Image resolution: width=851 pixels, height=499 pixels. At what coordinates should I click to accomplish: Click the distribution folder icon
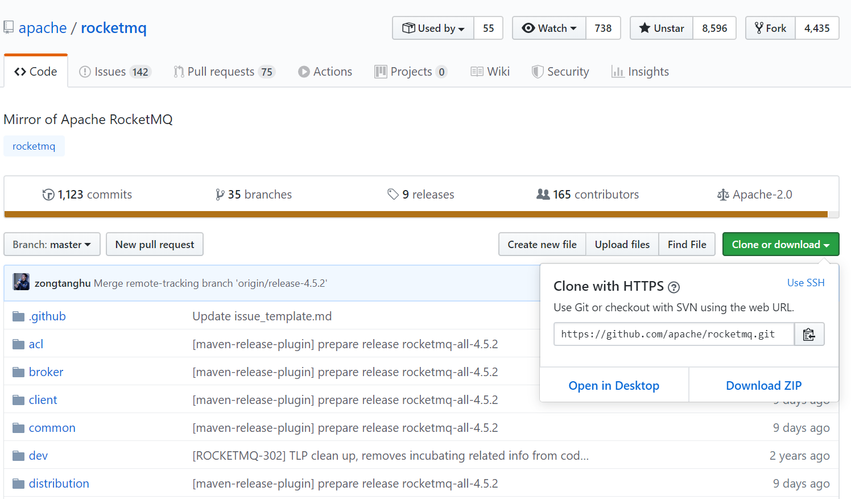19,484
